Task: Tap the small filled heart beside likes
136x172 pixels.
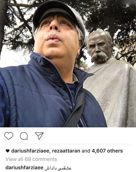Action: (x=8, y=151)
